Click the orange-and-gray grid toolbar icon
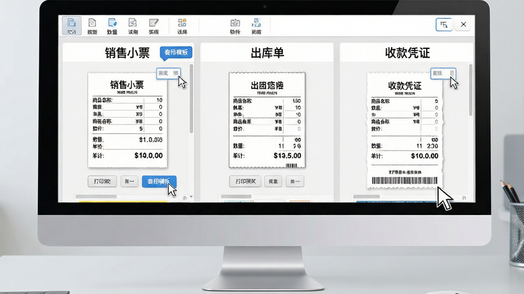This screenshot has height=294, width=524. point(182,26)
